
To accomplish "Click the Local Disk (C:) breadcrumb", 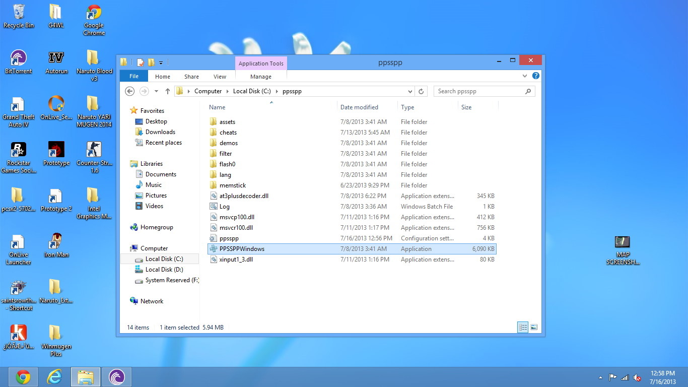I will click(x=252, y=91).
